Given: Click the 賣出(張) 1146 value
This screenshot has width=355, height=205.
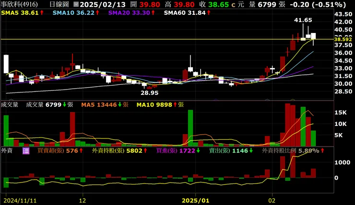Looking at the screenshot, I should click(x=231, y=150).
